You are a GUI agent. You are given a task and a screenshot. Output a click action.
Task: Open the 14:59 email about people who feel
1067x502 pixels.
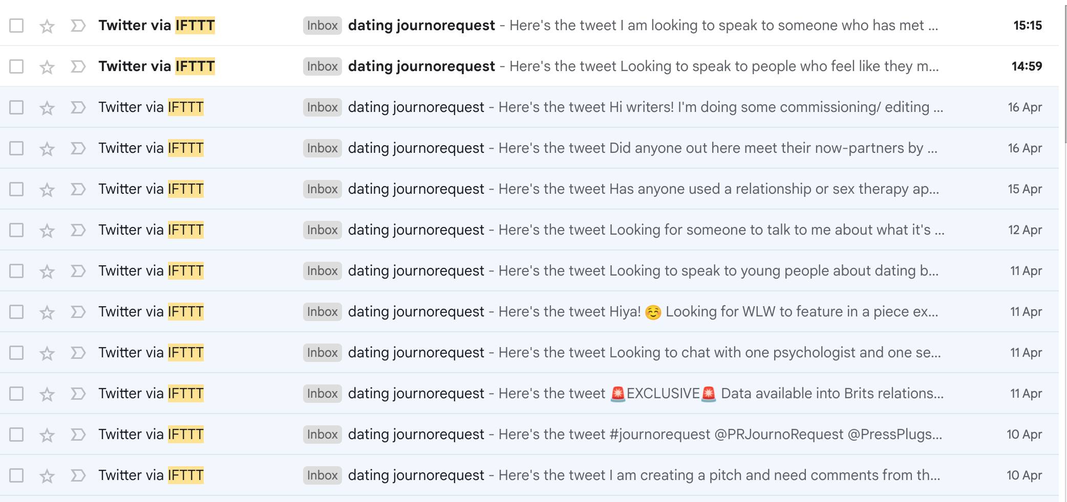[x=529, y=66]
